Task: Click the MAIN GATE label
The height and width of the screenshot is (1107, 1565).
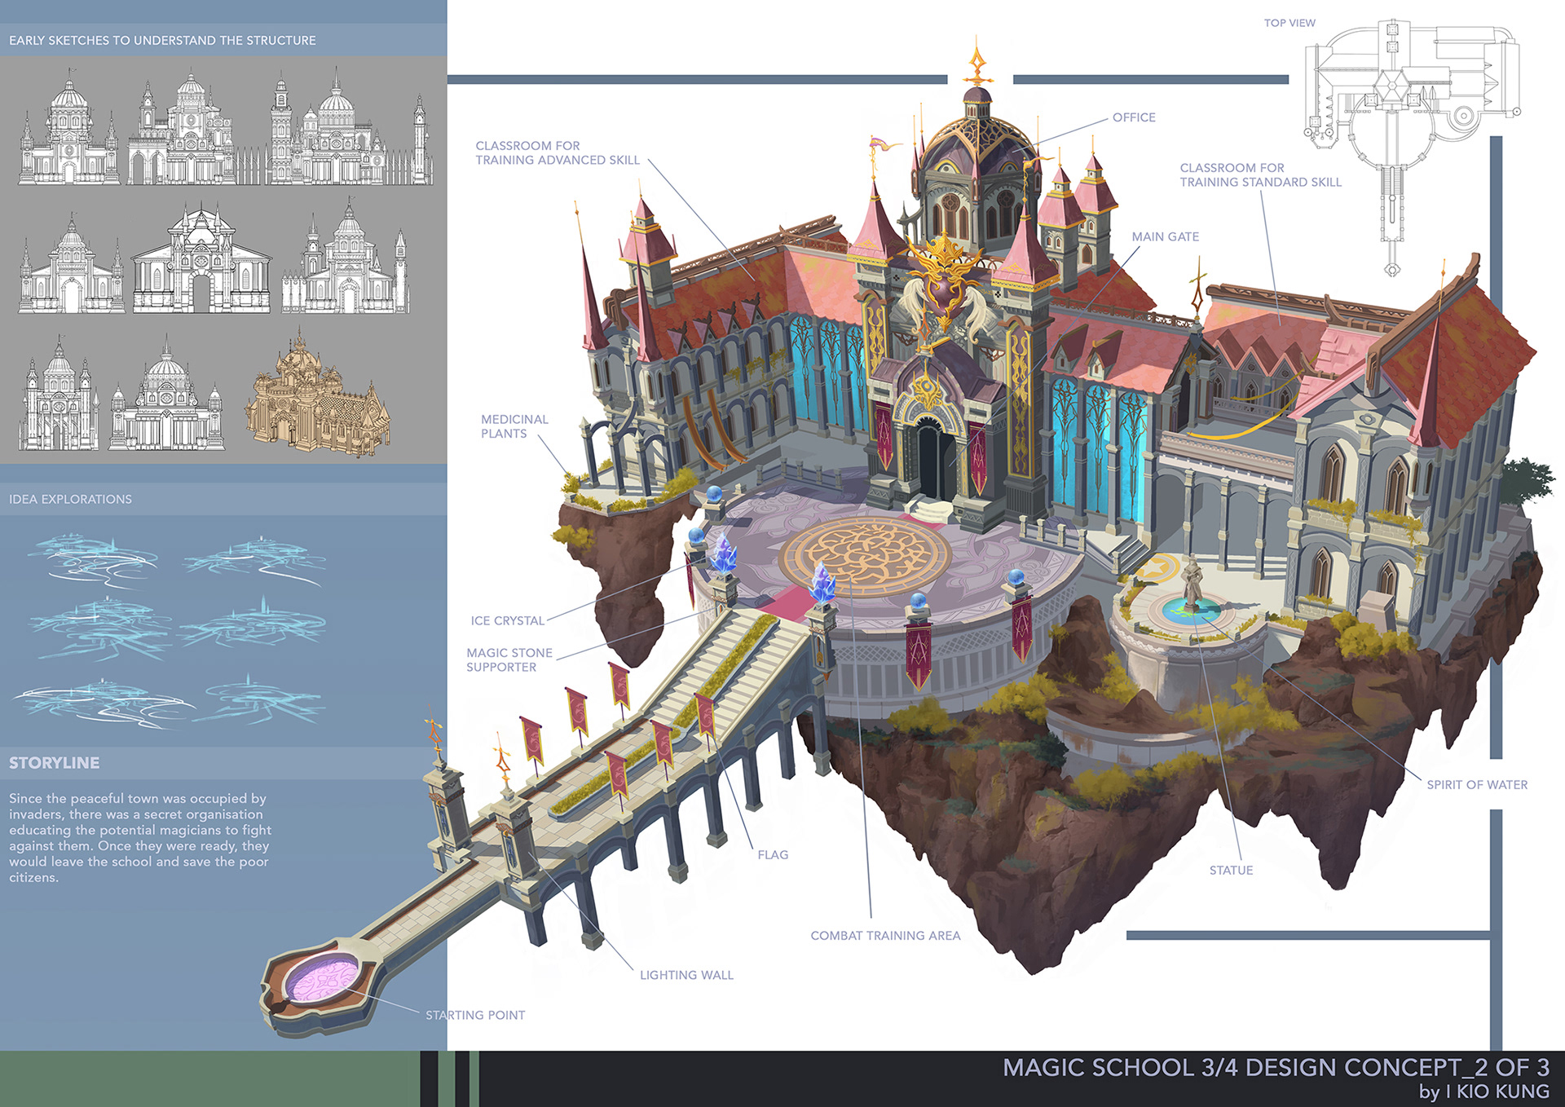Action: pos(1165,236)
